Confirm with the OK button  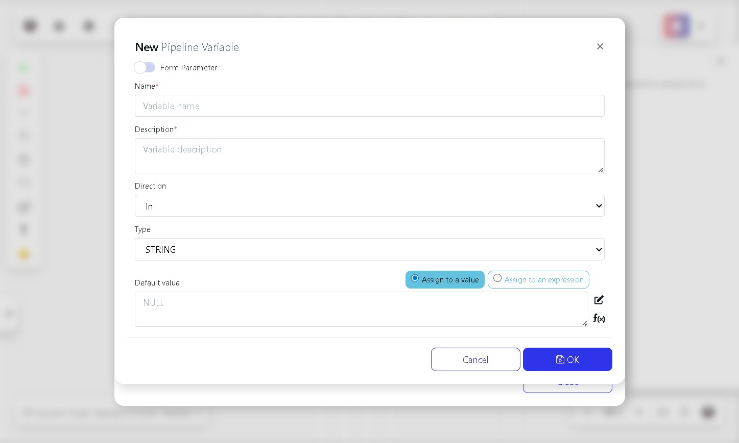tap(567, 359)
